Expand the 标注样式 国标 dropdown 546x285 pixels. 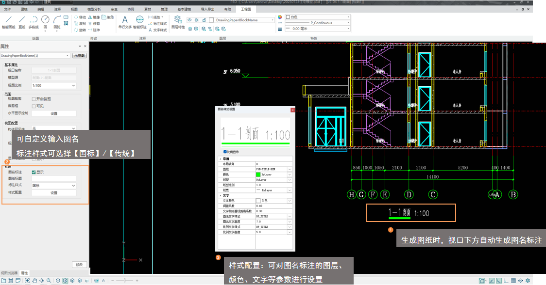coord(54,186)
